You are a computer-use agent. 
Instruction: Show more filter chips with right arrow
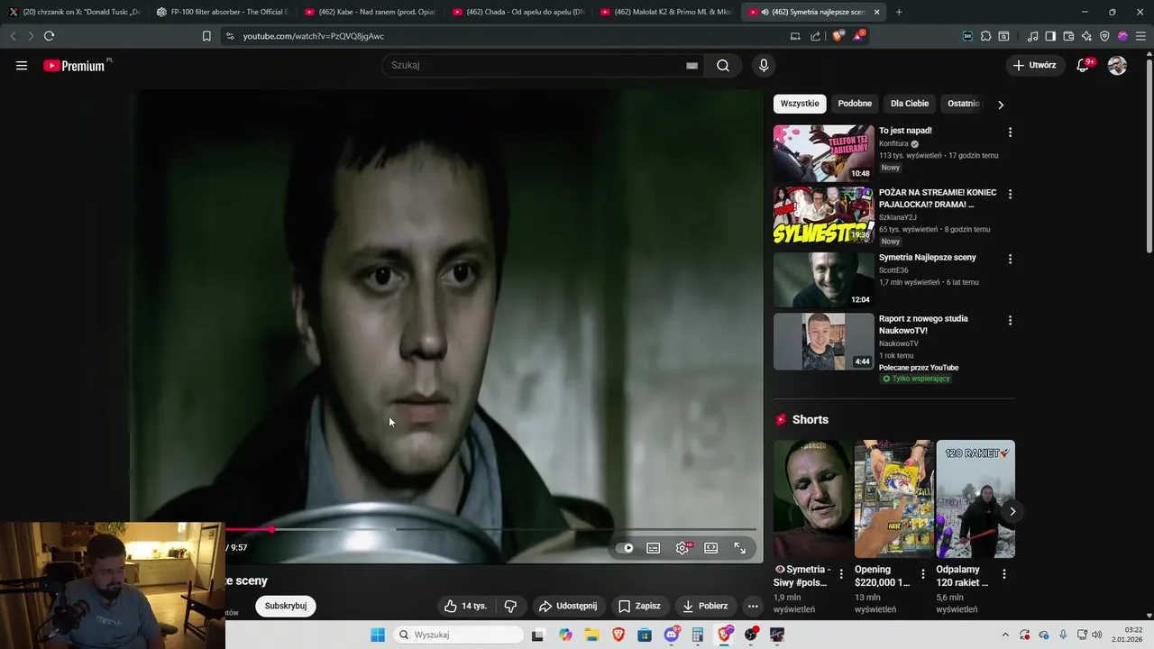(x=1000, y=105)
